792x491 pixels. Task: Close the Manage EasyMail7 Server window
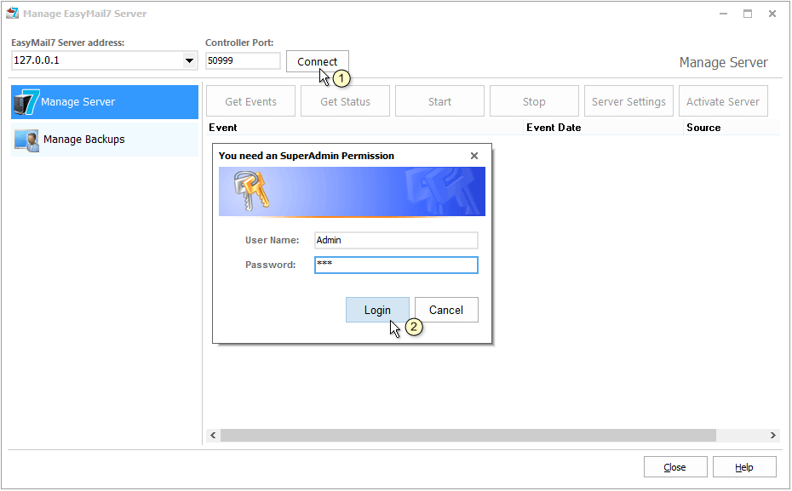click(x=772, y=14)
